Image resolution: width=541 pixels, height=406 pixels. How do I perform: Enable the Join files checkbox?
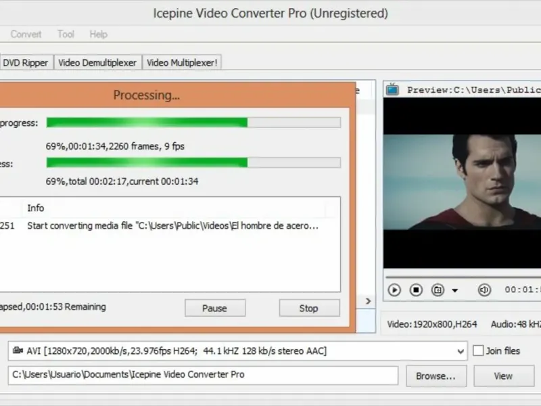point(478,351)
